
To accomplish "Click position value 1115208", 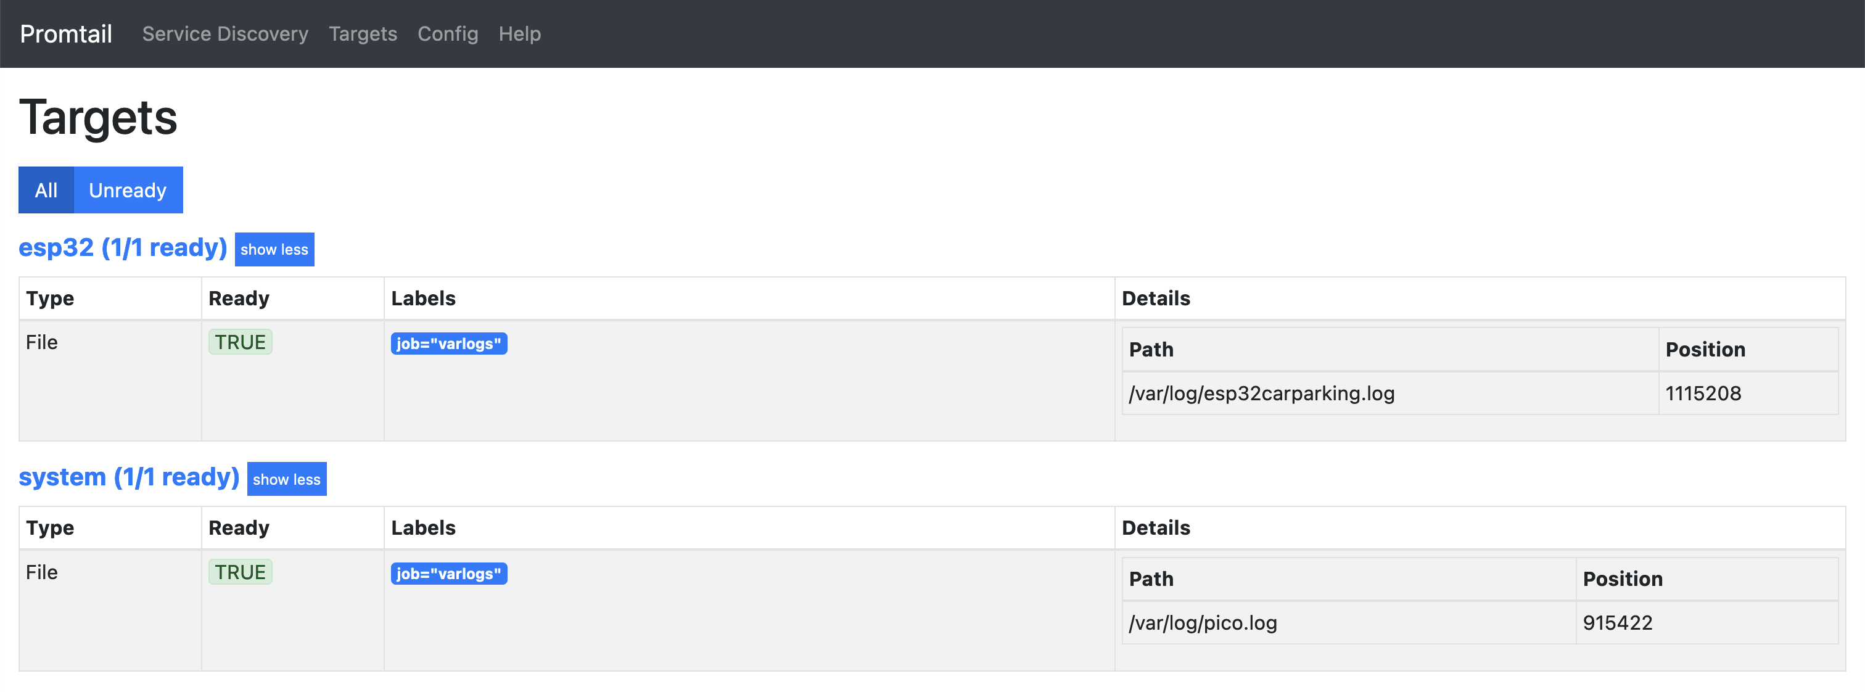I will click(1703, 393).
